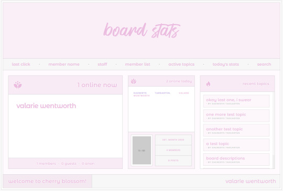Click the posts count stat box

pos(173,161)
